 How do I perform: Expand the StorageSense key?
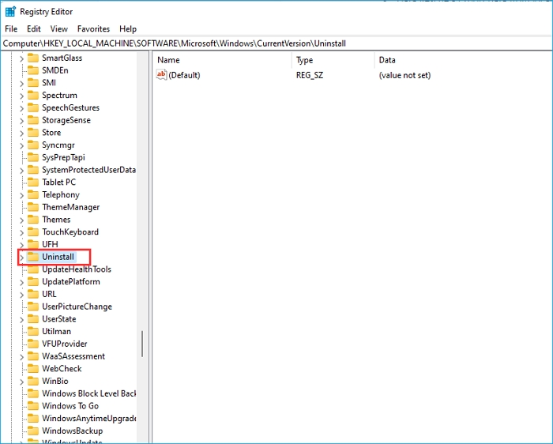click(x=21, y=121)
